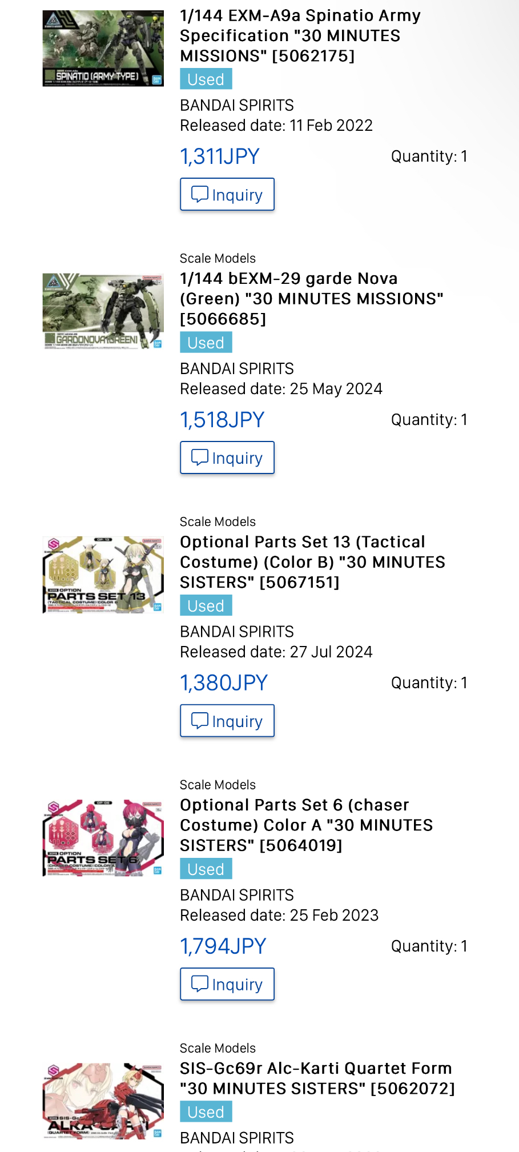Open Spinatio Army Type product thumbnail

tap(103, 49)
